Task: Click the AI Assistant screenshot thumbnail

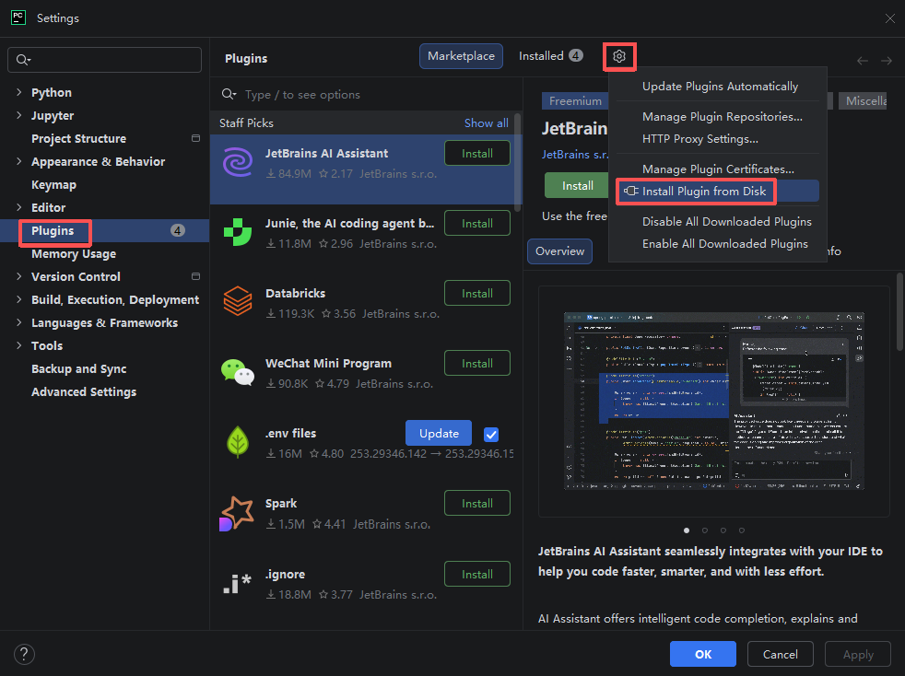Action: (714, 401)
